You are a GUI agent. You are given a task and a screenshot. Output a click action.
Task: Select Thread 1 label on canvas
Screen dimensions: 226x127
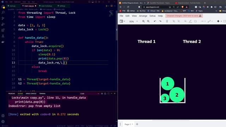point(147,42)
